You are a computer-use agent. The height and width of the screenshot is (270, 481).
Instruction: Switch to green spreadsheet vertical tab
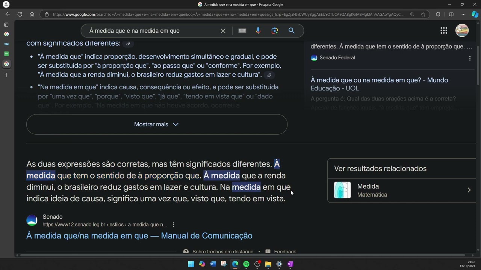[6, 54]
